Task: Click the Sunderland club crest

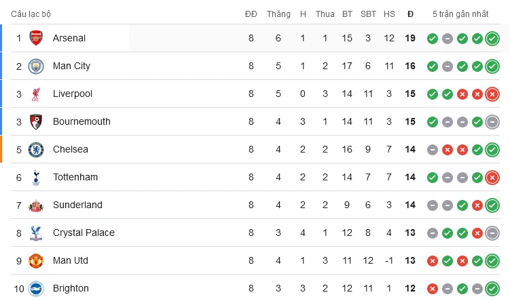Action: tap(36, 205)
